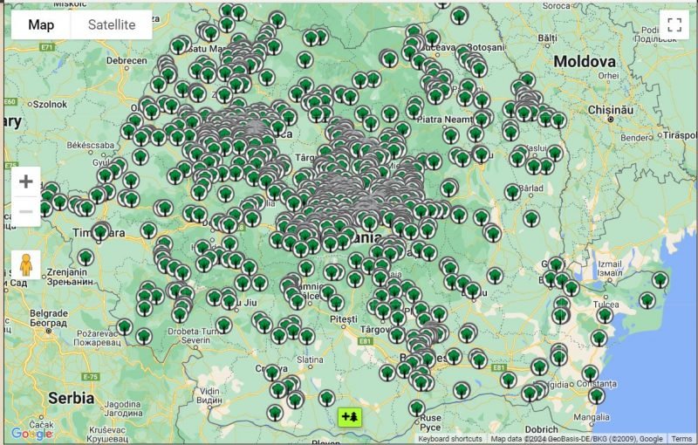The image size is (698, 445).
Task: Select tree marker on Timișoara
Action: pyautogui.click(x=100, y=231)
